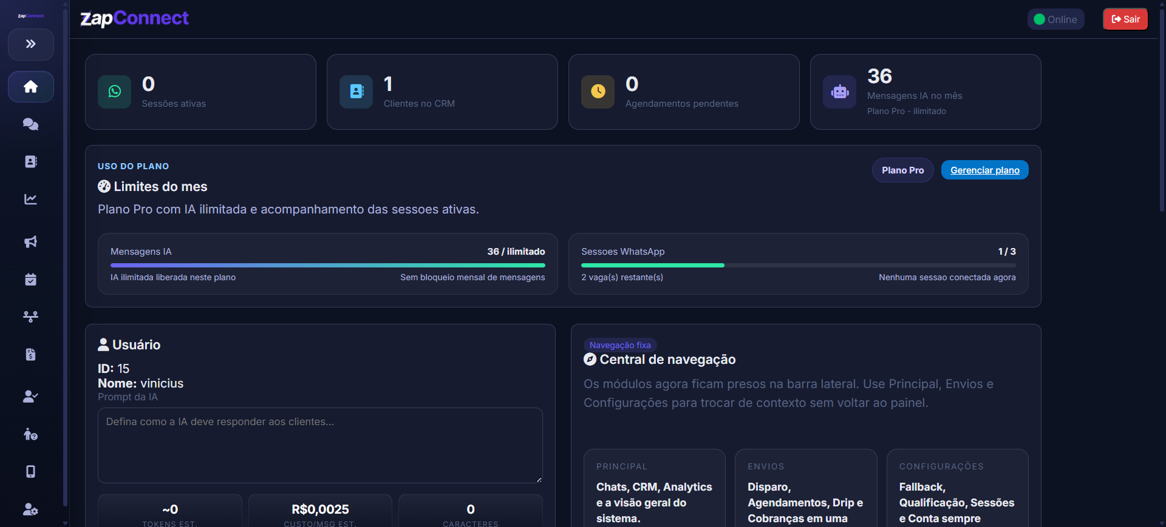Click the clock icon in Agendamentos pendentes card
The height and width of the screenshot is (527, 1166).
tap(598, 92)
